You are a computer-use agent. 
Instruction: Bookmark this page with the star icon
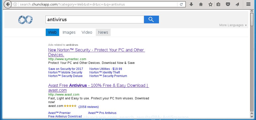211,4
